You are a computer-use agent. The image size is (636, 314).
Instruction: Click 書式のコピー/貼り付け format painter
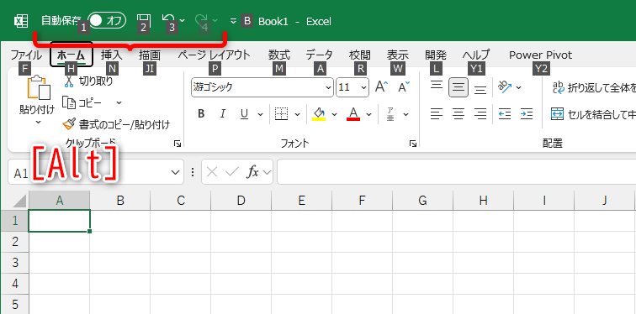pos(116,124)
